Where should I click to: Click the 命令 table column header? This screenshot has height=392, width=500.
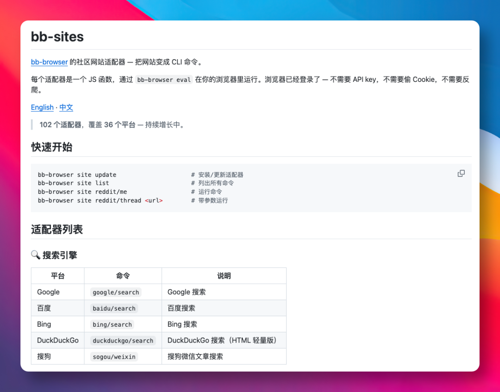(123, 276)
